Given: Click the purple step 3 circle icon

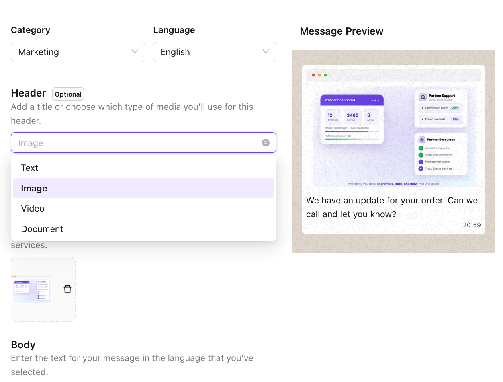Looking at the screenshot, I should (x=421, y=162).
